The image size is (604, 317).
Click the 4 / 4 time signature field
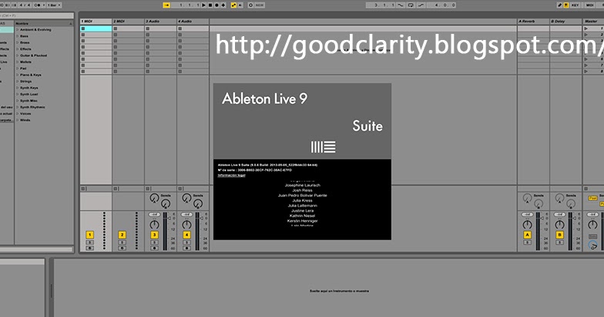pos(25,5)
